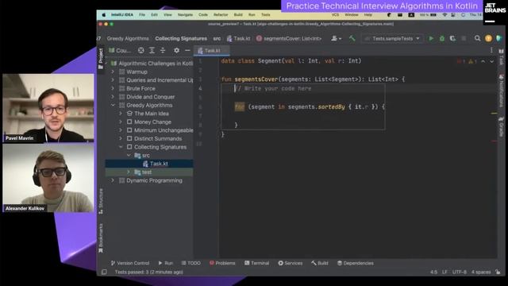Open the VCS menu

(x=335, y=15)
